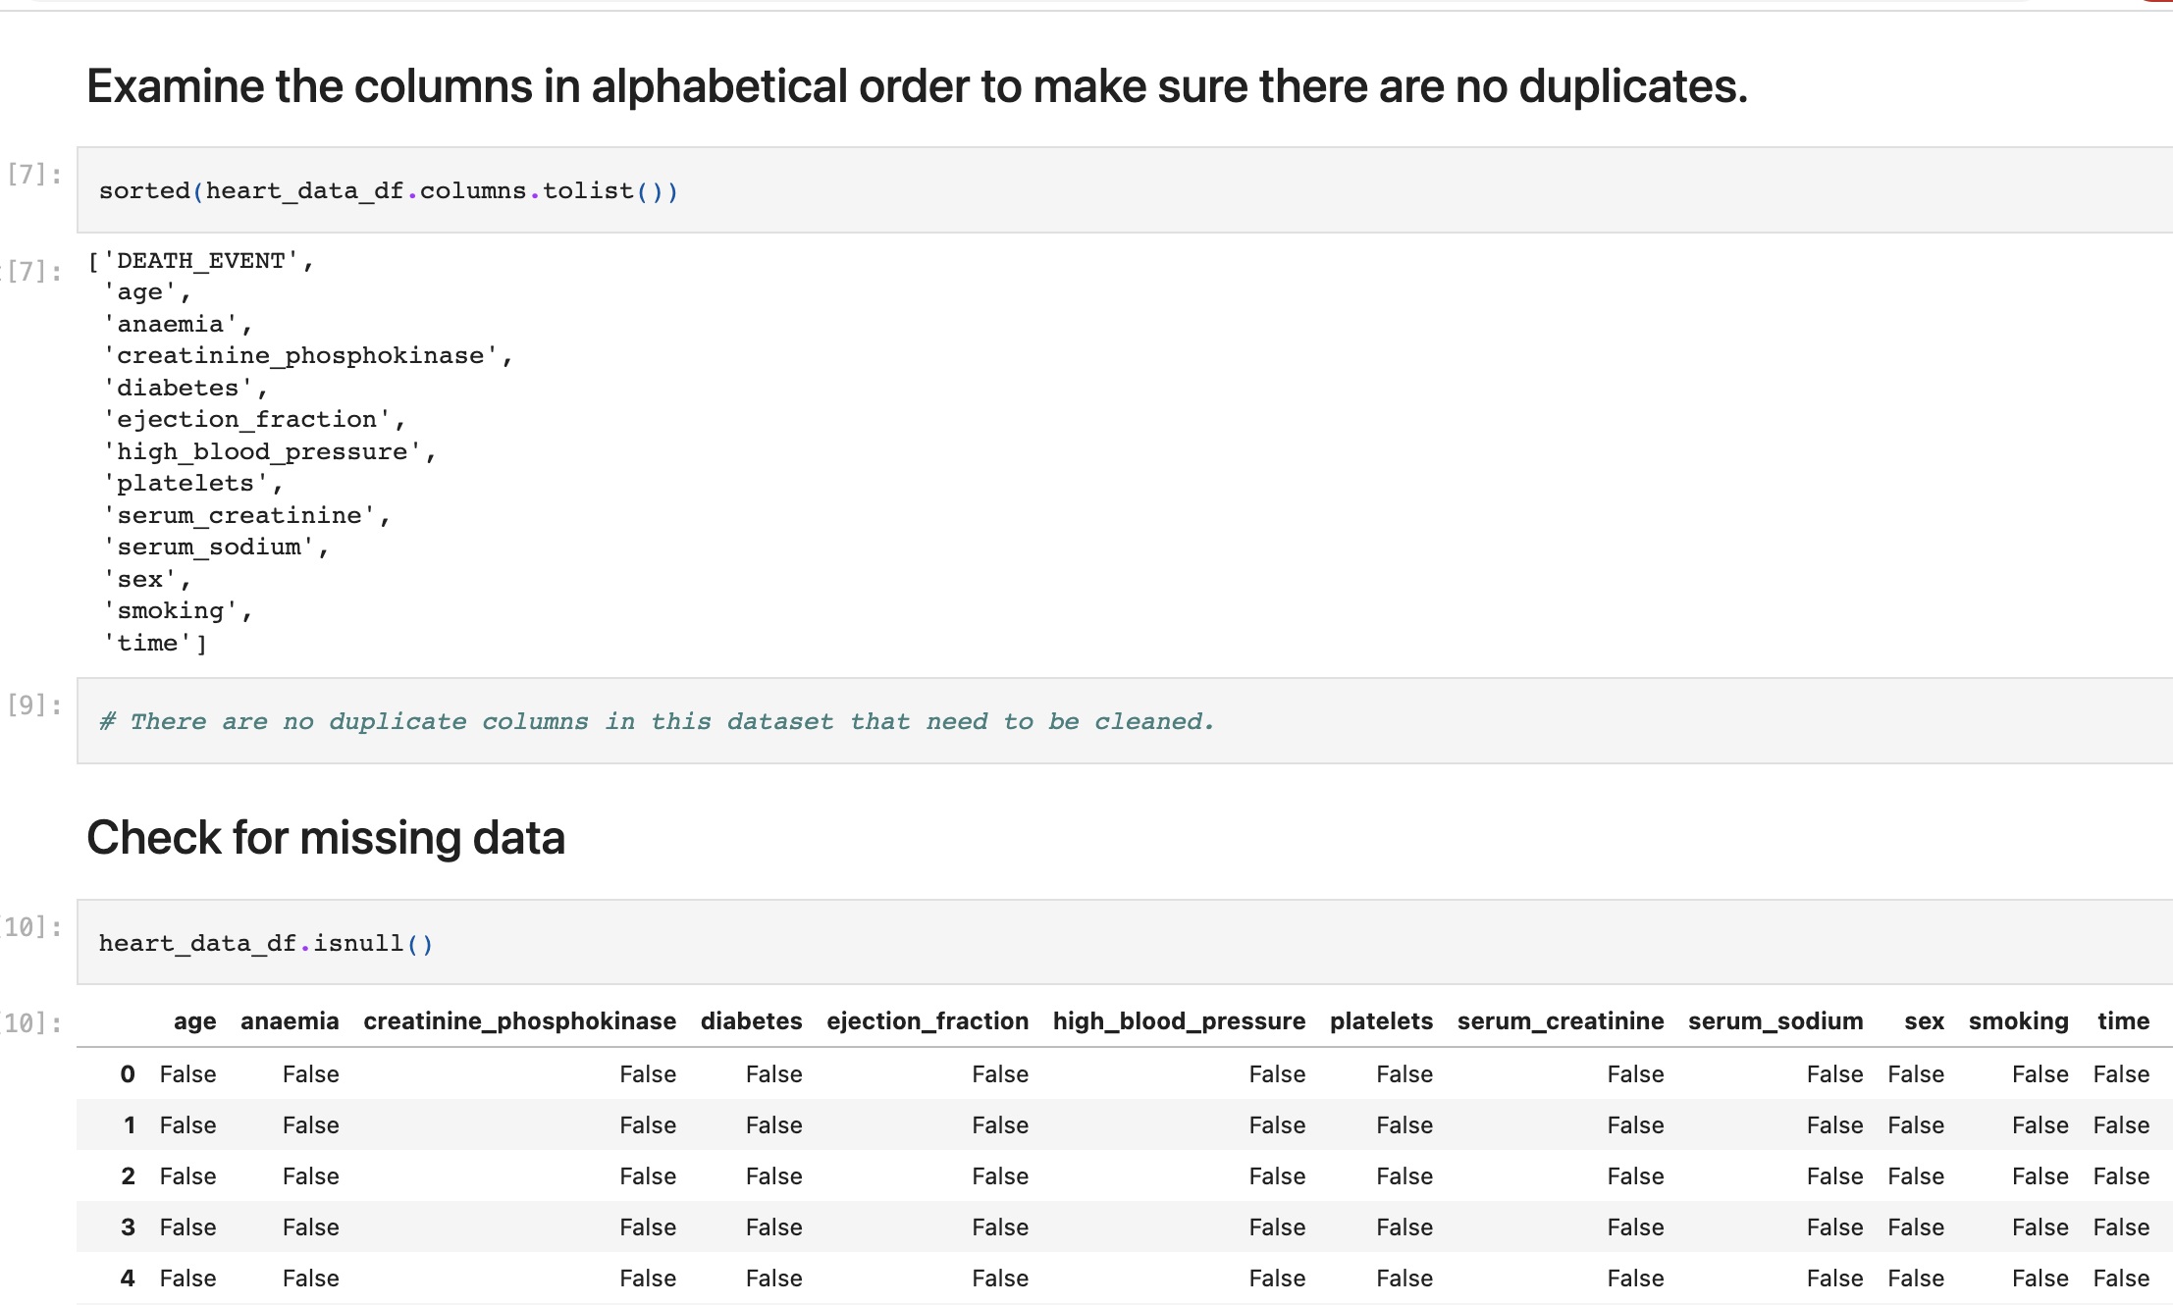The height and width of the screenshot is (1305, 2173).
Task: Click the sorted columns code cell
Action: click(1125, 190)
